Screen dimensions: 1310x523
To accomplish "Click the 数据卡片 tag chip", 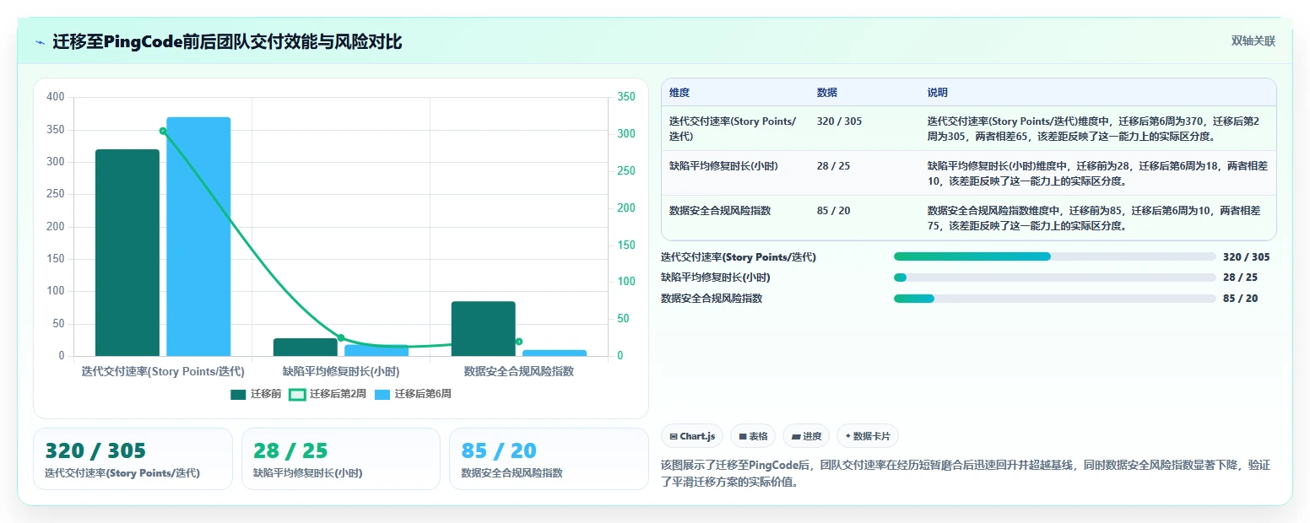I will click(x=868, y=436).
